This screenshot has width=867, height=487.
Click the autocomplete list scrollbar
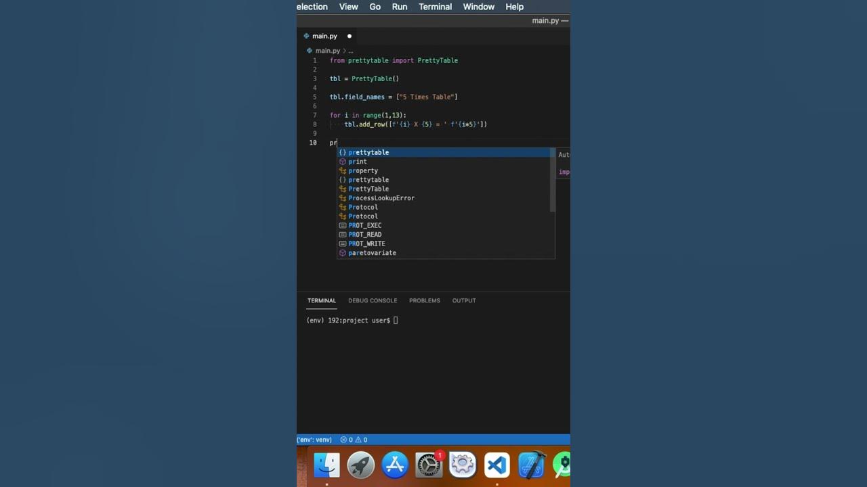point(553,180)
